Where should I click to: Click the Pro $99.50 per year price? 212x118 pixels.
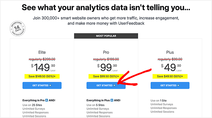(107, 67)
